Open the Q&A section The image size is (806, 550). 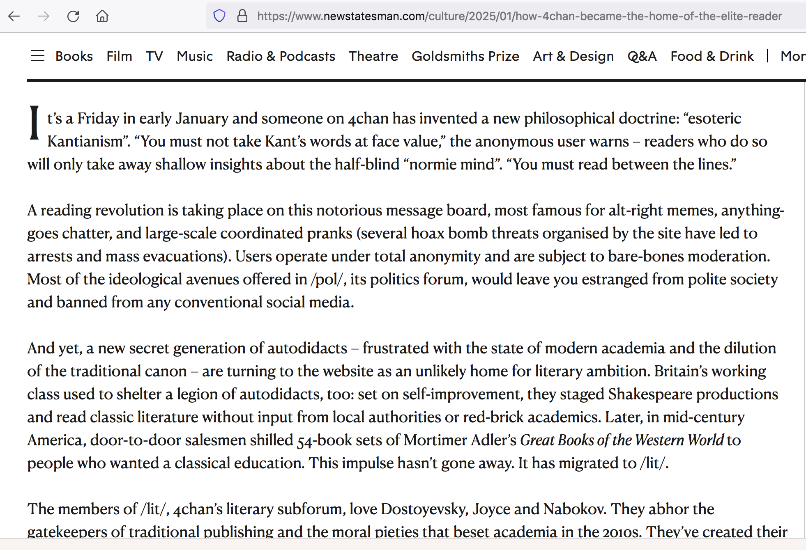click(642, 56)
